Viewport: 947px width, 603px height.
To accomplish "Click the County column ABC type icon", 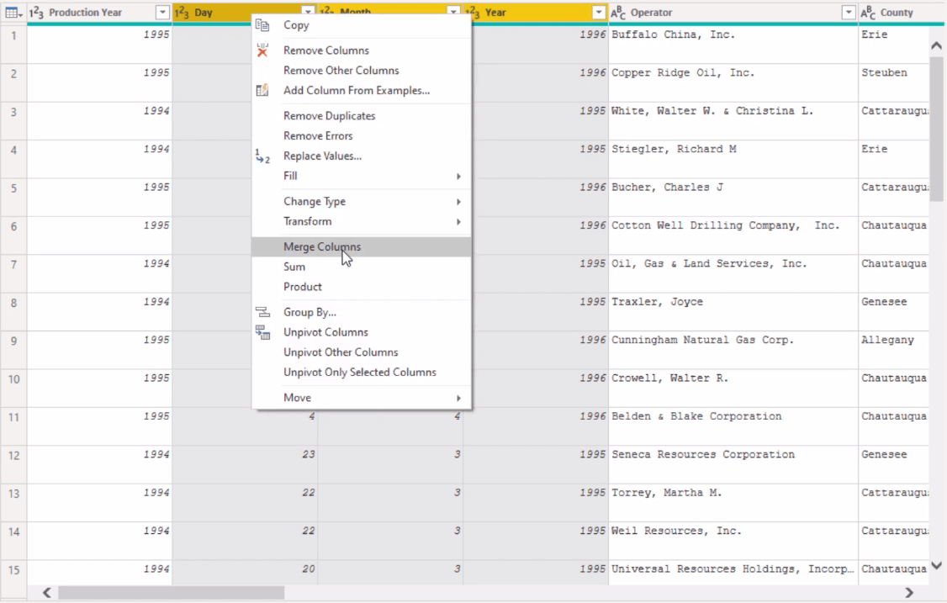I will click(868, 12).
